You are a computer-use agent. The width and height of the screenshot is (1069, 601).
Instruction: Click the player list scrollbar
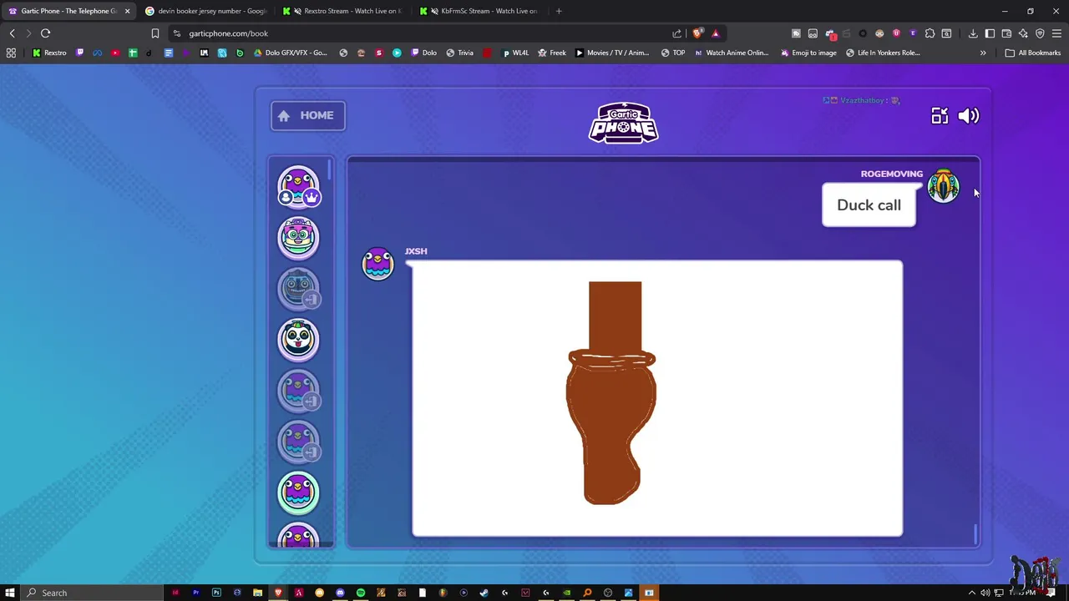(330, 171)
